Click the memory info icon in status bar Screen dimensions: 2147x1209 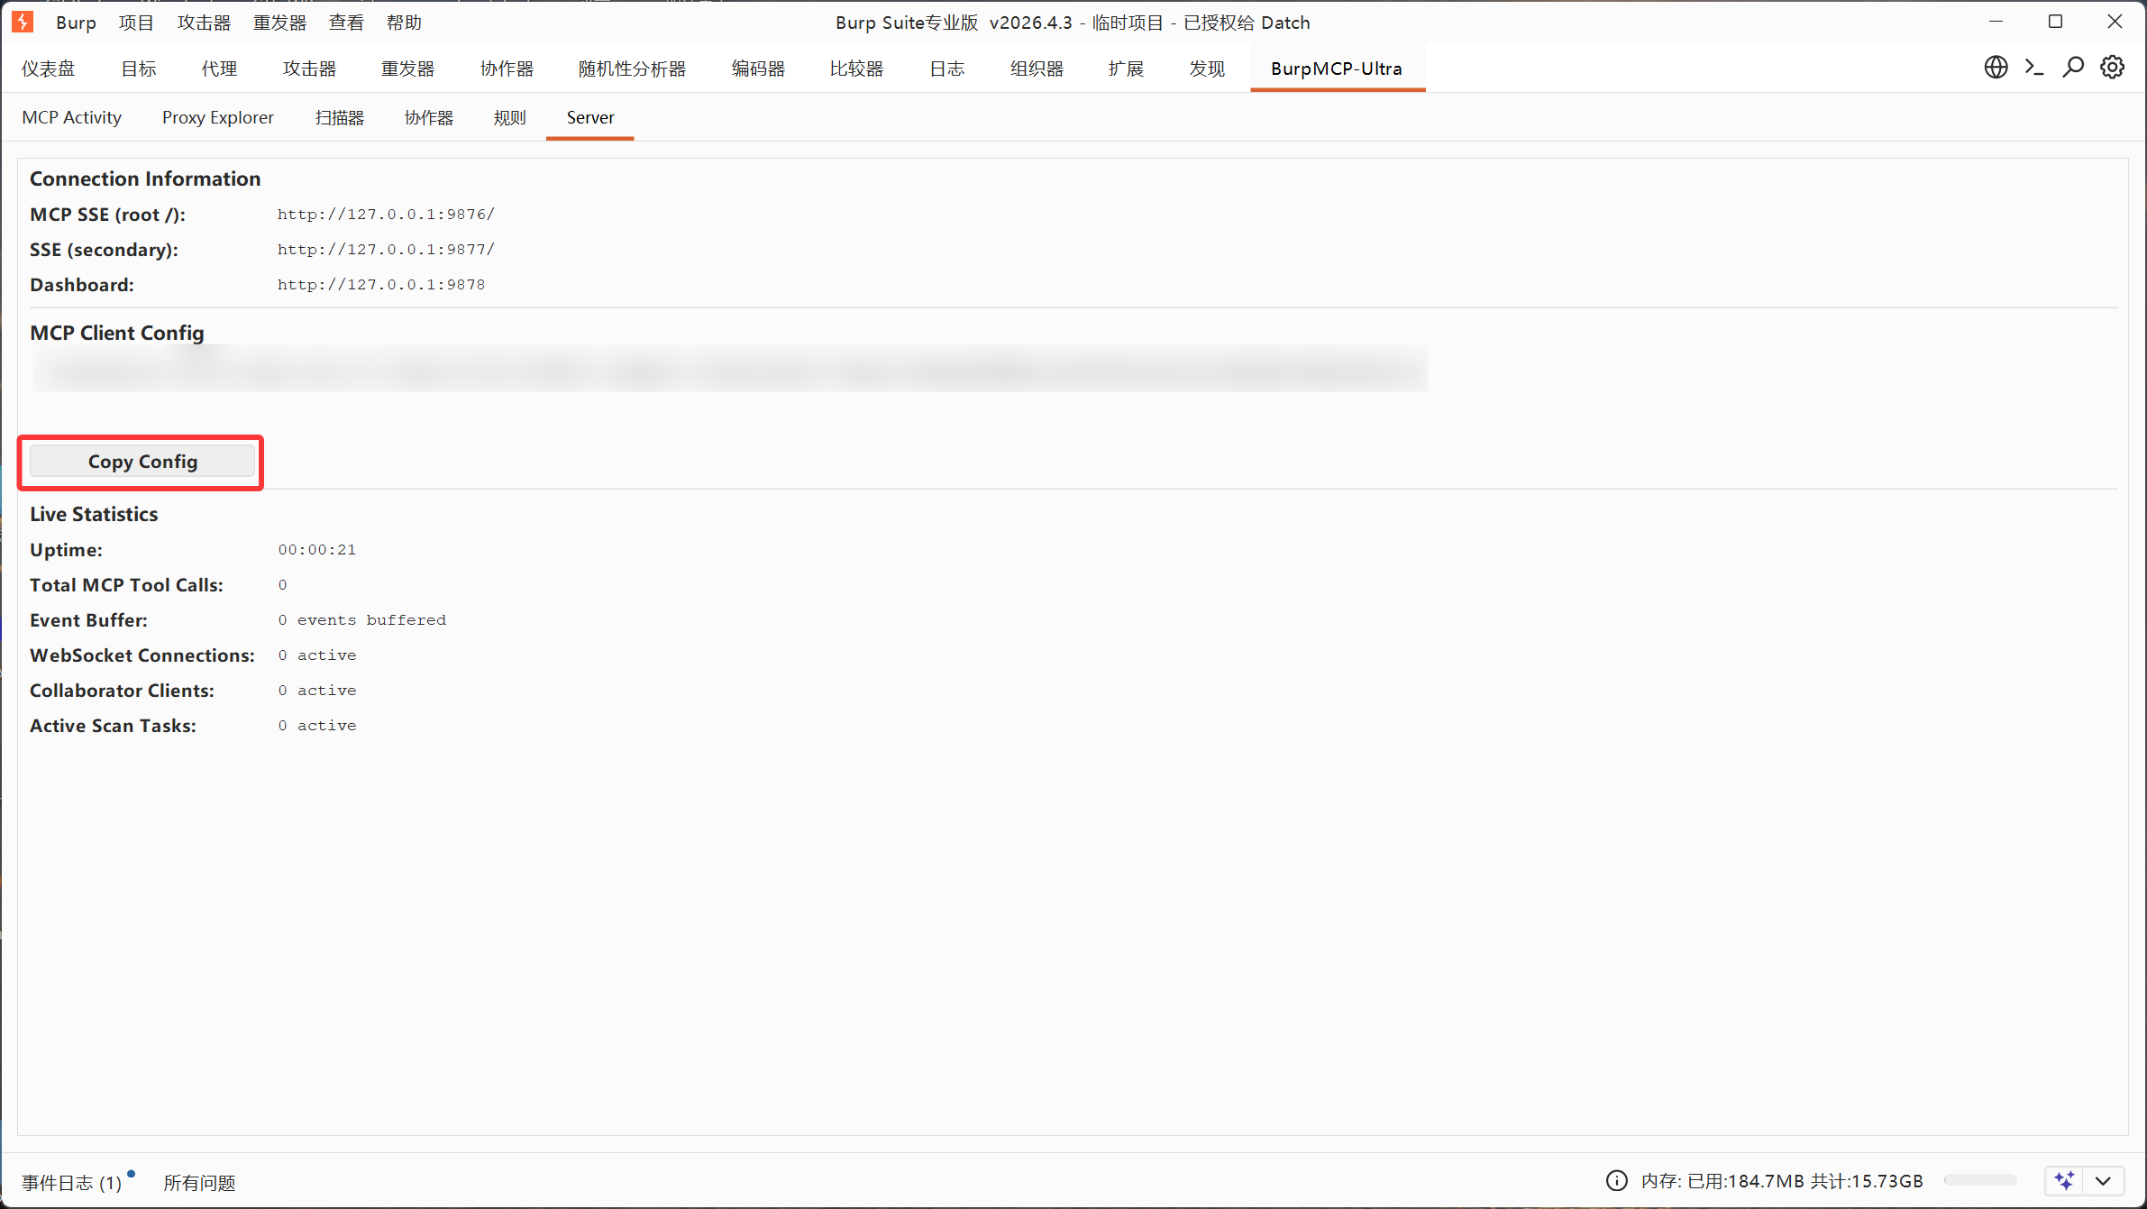1617,1181
